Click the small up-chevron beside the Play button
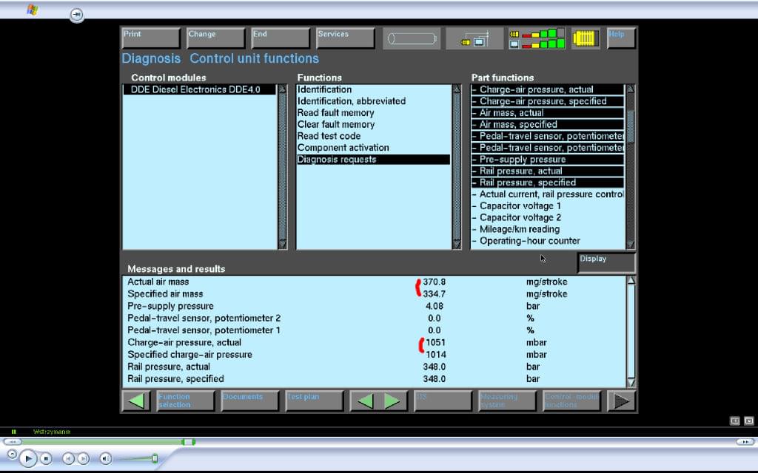 pos(12,454)
